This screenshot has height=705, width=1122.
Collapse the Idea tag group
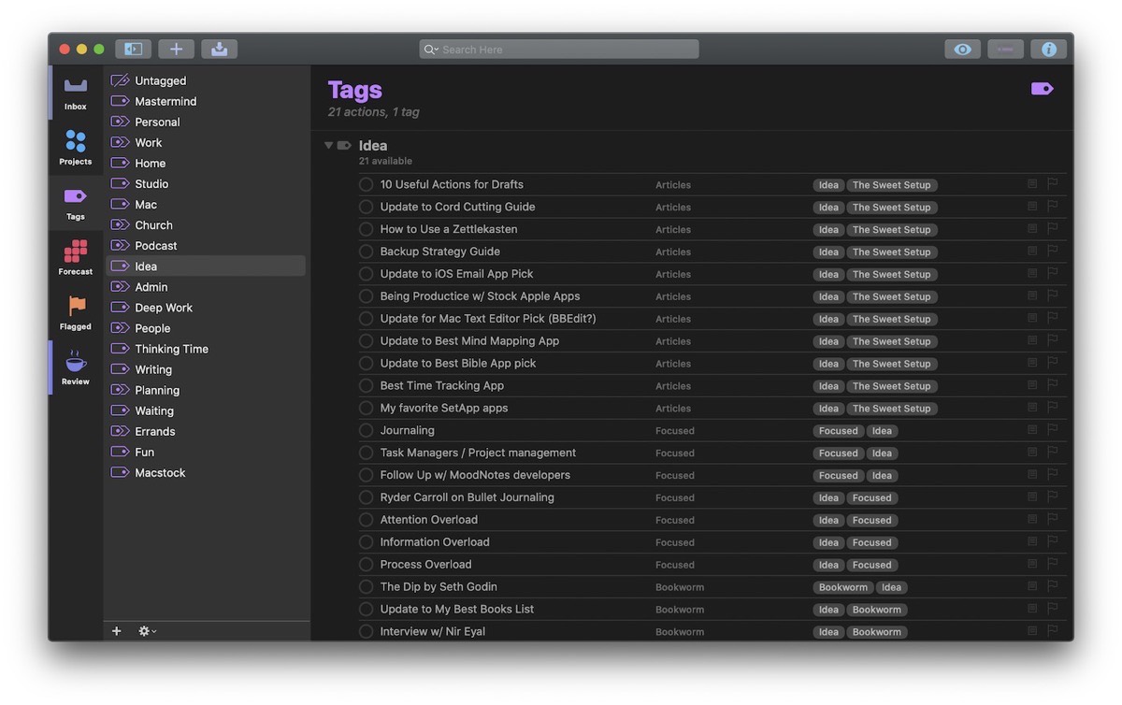(x=328, y=145)
